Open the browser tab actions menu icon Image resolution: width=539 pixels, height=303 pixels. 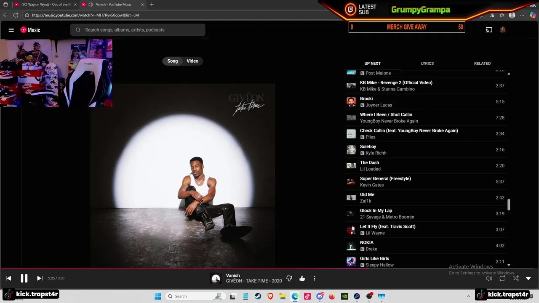5,5
